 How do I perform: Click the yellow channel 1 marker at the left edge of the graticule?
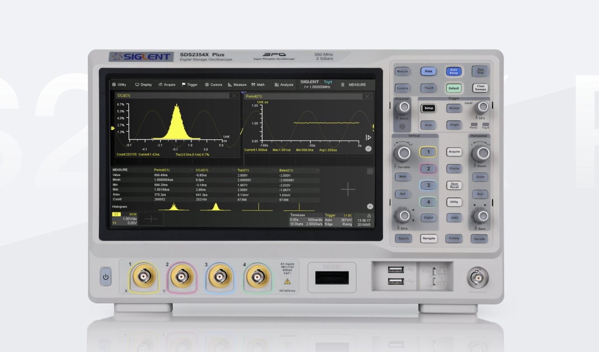tap(113, 128)
